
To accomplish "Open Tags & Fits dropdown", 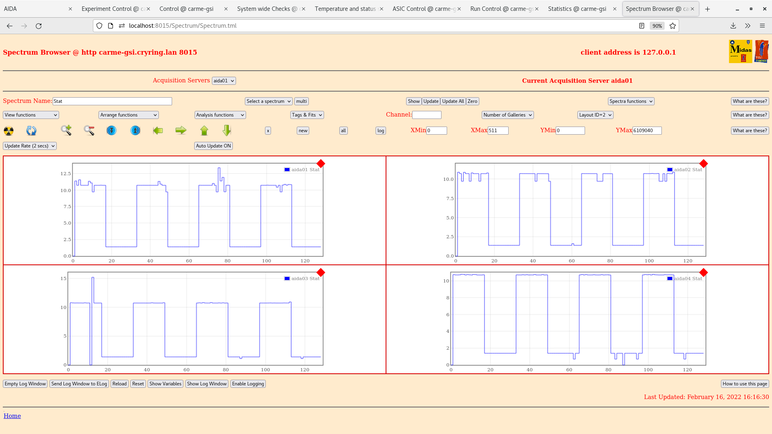I will coord(307,115).
